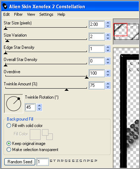
Task: Click the navigator preview thumbnail
Action: [126, 32]
